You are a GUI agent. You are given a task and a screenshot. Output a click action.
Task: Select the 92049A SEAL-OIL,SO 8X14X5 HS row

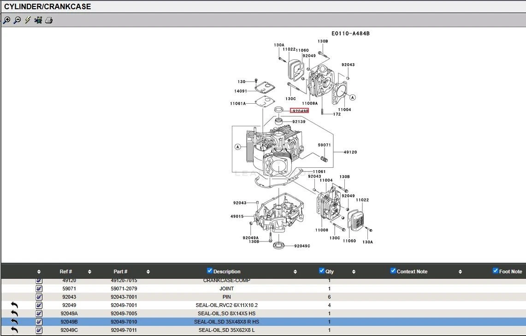tap(226, 313)
